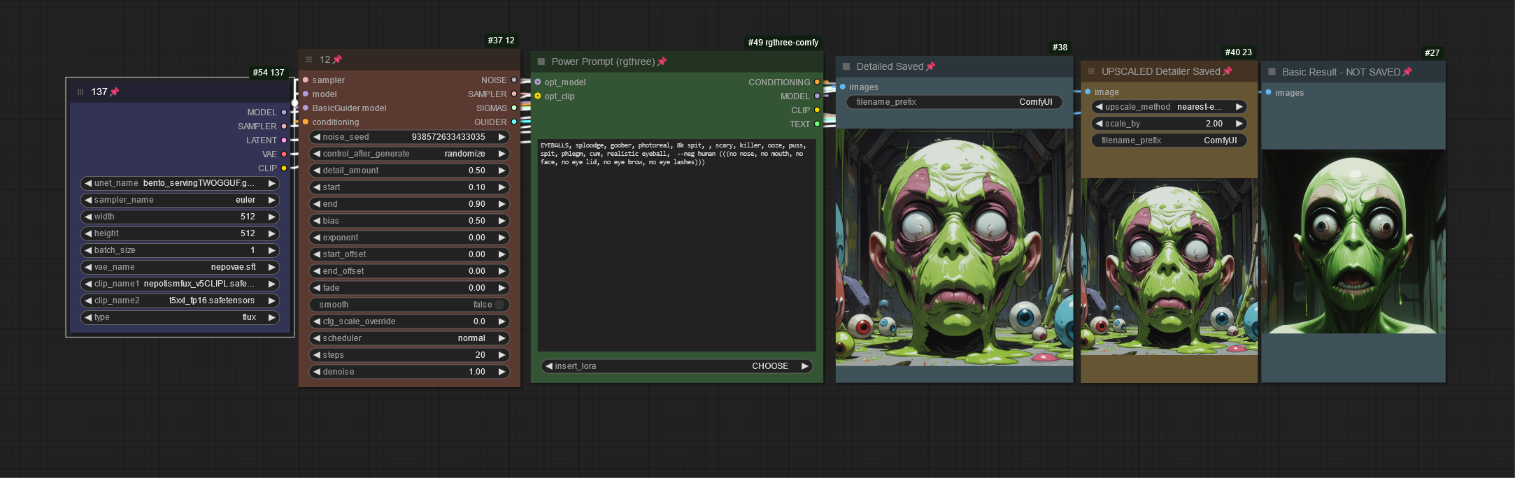Viewport: 1515px width, 478px height.
Task: Click the pin icon on node 137
Action: click(115, 92)
